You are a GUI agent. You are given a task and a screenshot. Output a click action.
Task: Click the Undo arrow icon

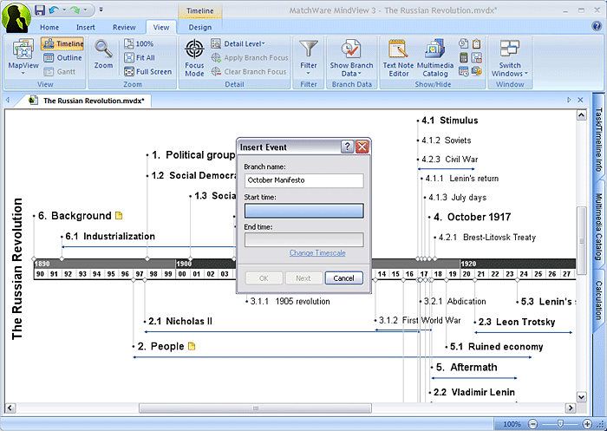pos(54,10)
